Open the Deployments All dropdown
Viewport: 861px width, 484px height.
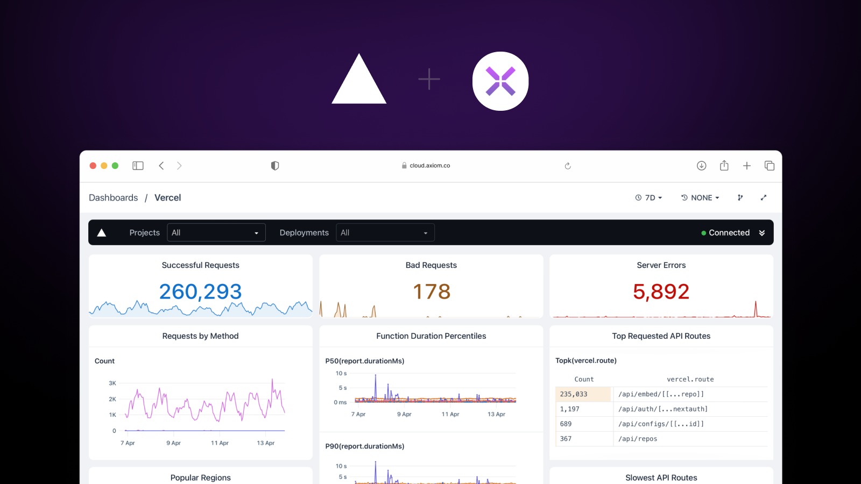tap(385, 232)
